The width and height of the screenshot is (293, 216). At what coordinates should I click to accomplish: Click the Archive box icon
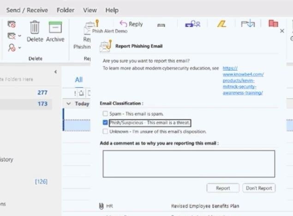(55, 28)
